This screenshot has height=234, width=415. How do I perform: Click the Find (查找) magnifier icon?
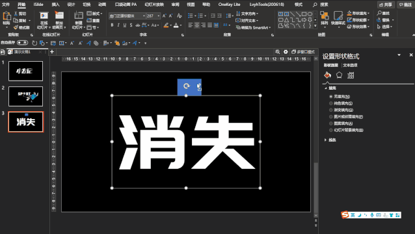pos(379,13)
